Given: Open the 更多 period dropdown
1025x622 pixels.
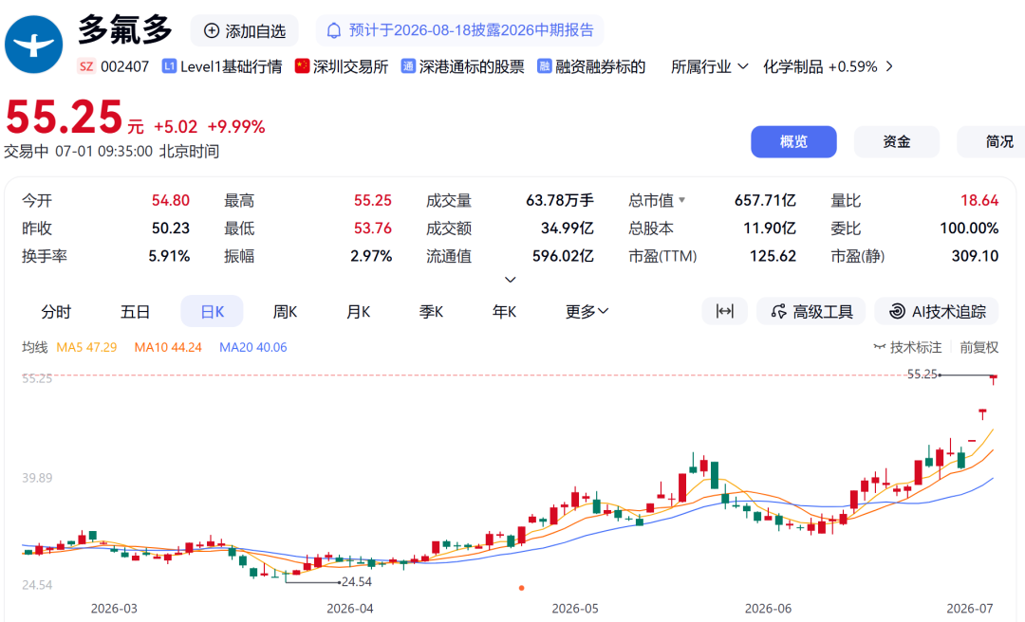Looking at the screenshot, I should tap(587, 312).
